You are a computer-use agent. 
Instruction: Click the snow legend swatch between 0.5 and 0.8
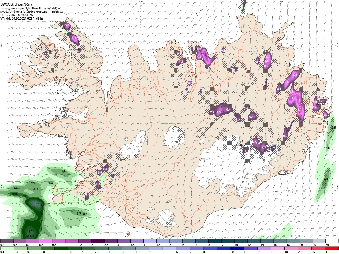click(46, 241)
